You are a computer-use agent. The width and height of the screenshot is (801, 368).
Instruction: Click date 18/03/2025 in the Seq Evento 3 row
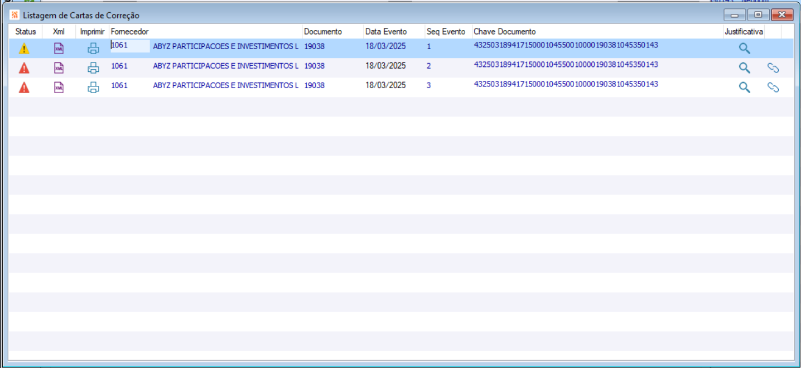386,85
